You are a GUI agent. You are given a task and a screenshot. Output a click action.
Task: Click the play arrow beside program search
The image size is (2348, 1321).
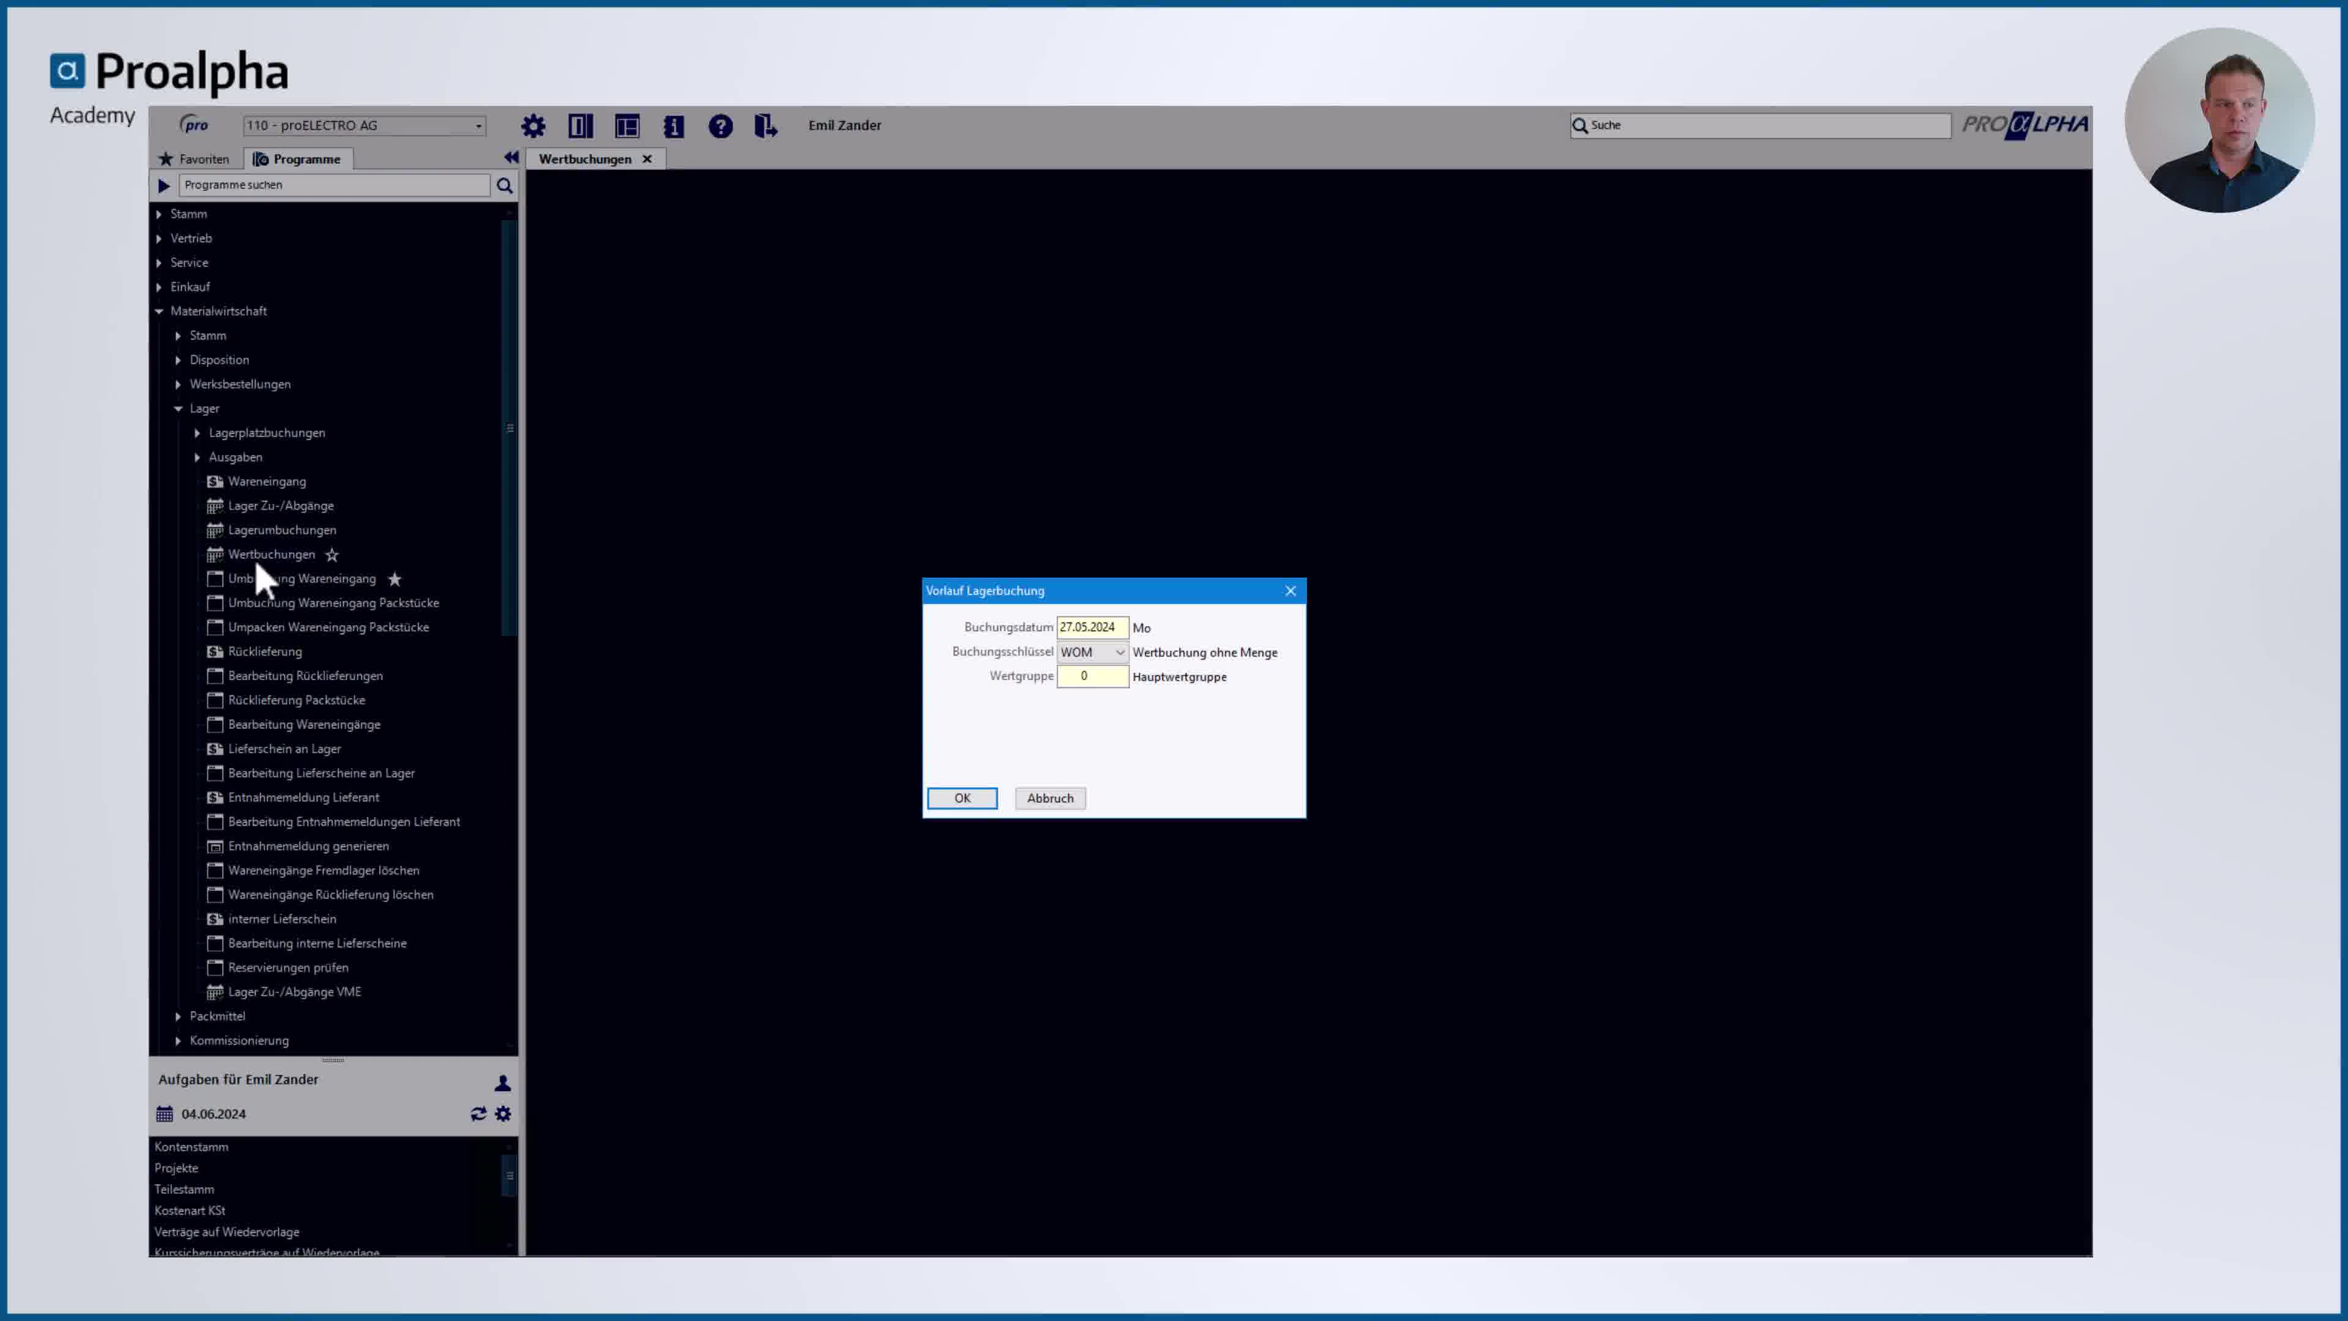164,186
